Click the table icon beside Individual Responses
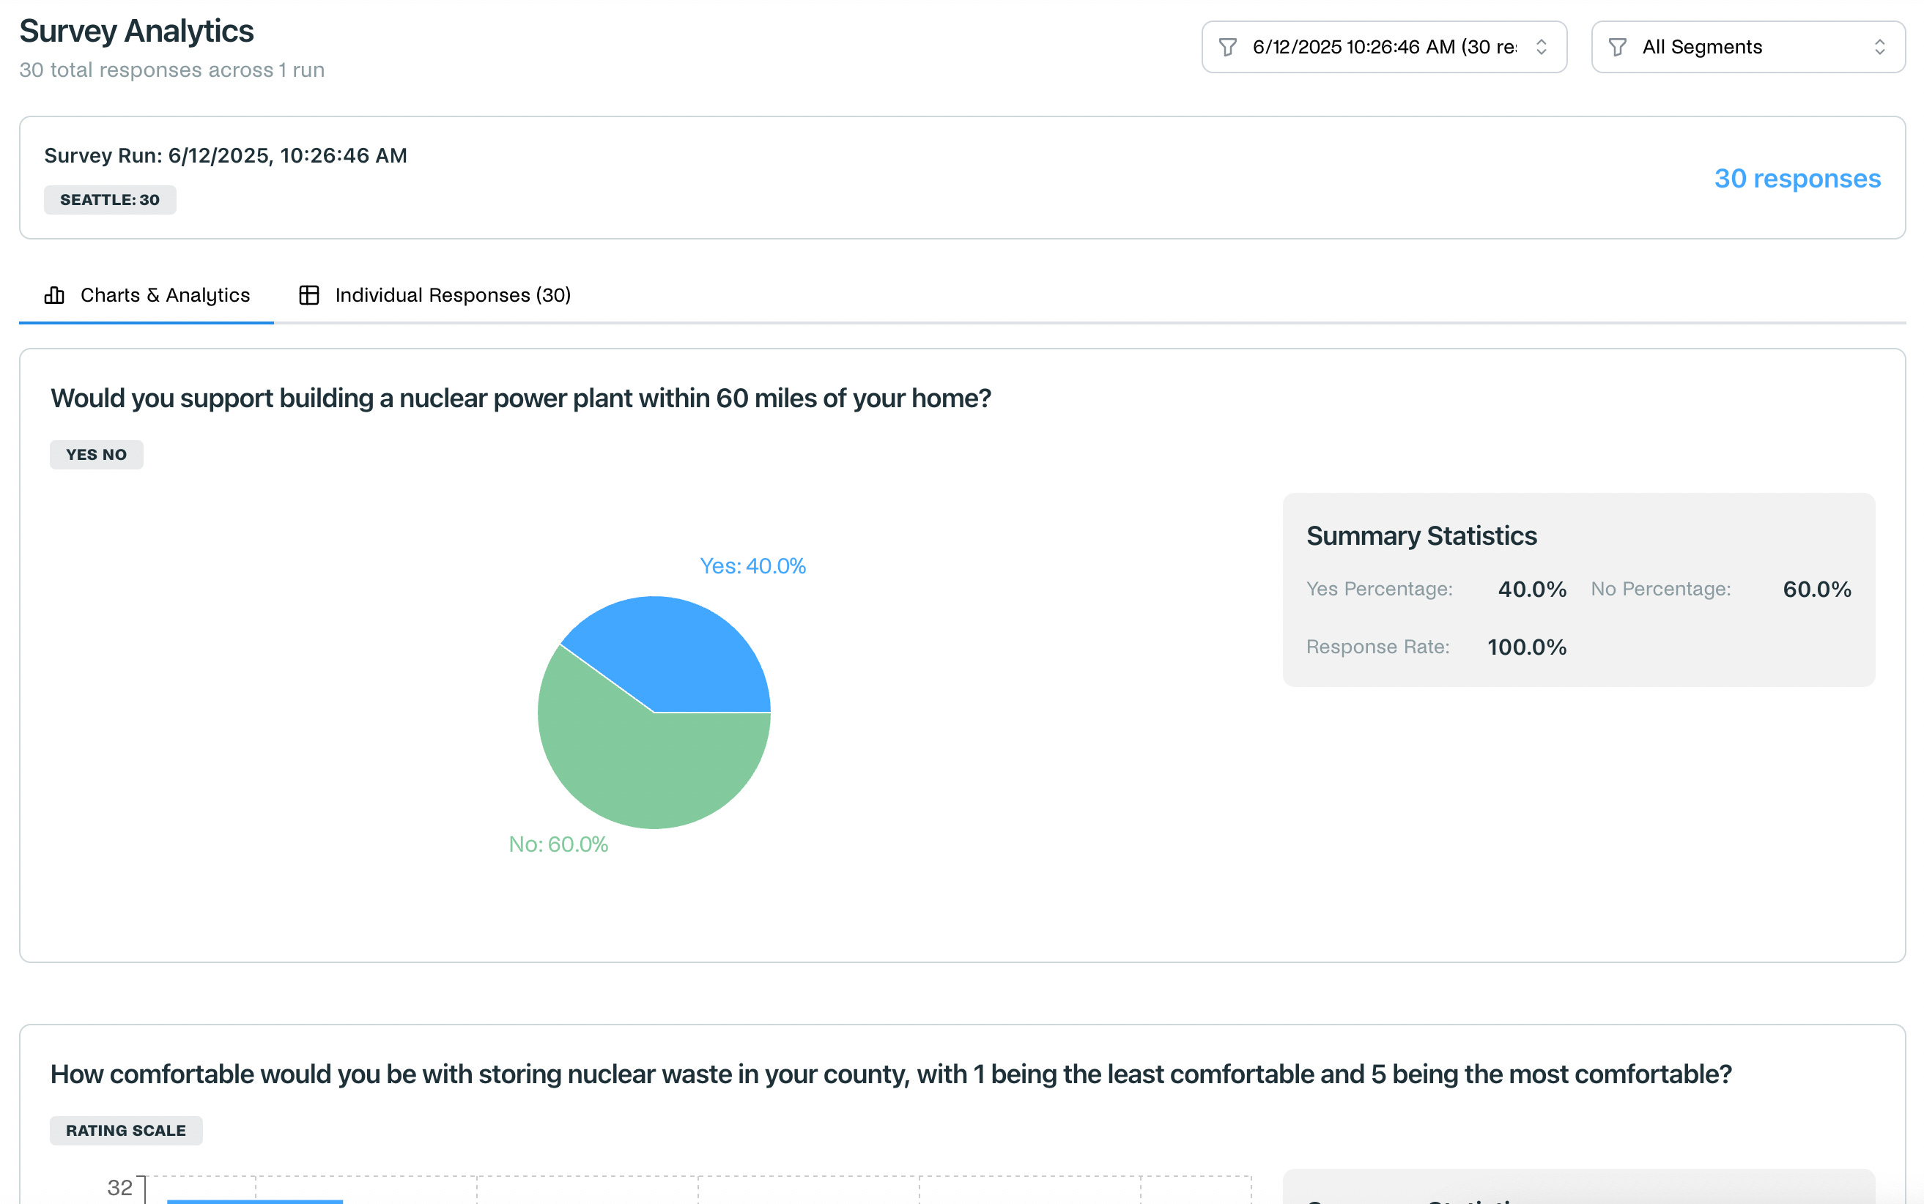Image resolution: width=1924 pixels, height=1204 pixels. [x=308, y=295]
